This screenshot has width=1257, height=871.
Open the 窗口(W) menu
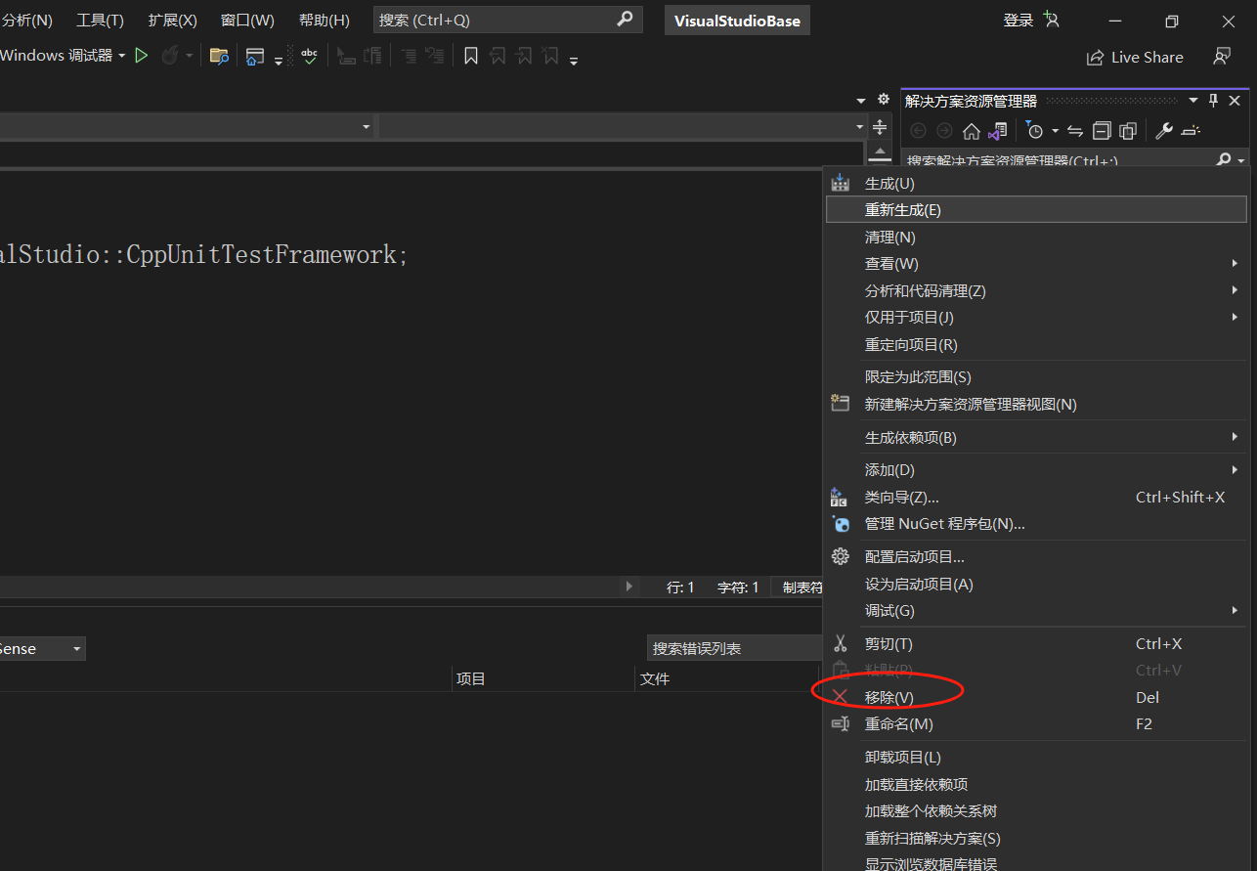247,21
